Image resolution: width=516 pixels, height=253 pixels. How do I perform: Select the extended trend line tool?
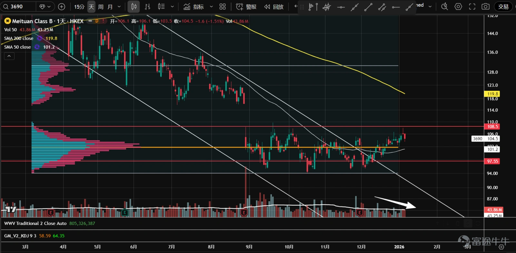point(354,7)
